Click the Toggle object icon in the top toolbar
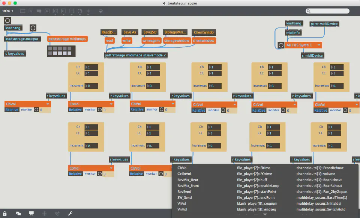The width and height of the screenshot is (360, 218). point(47,11)
